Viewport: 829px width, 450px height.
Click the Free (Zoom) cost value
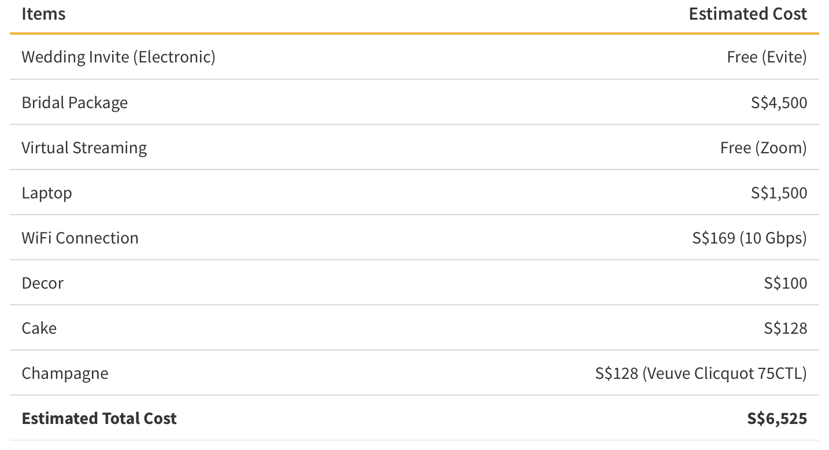763,147
